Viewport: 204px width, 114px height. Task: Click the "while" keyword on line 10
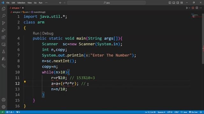pyautogui.click(x=47, y=72)
